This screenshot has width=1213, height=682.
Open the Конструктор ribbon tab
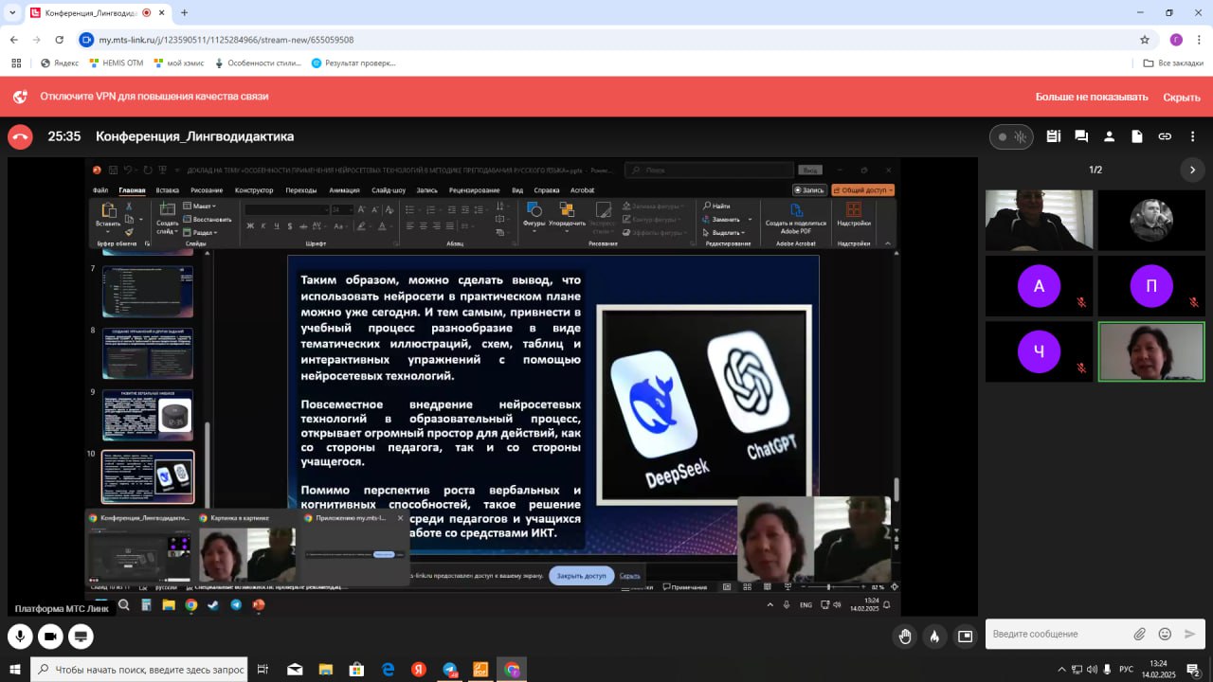[x=254, y=190]
